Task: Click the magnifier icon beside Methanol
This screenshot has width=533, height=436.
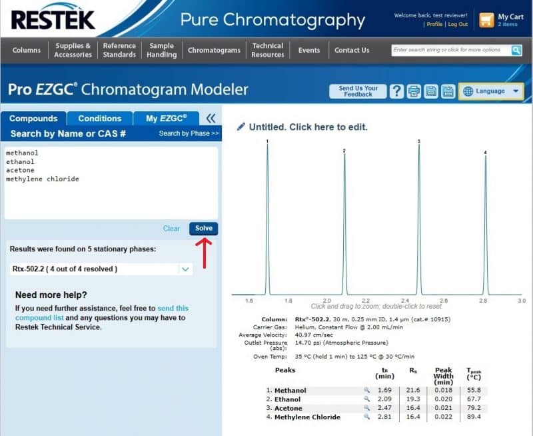Action: pos(367,391)
